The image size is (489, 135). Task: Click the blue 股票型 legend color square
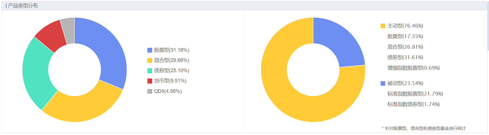coord(150,50)
